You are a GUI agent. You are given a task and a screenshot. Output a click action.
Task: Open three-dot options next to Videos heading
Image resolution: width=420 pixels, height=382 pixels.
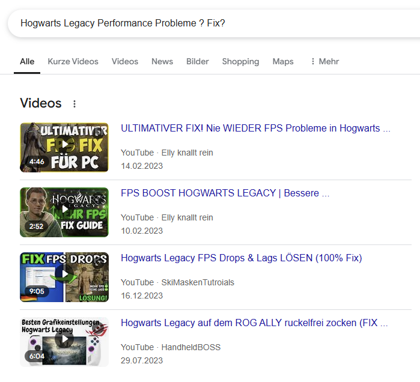(75, 104)
